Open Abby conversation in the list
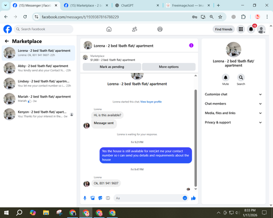 coord(38,68)
